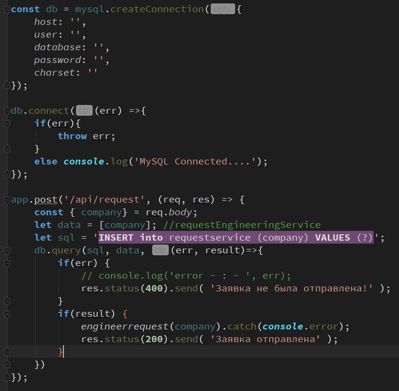The height and width of the screenshot is (391, 399).
Task: Click the 'query' method name
Action: point(66,251)
